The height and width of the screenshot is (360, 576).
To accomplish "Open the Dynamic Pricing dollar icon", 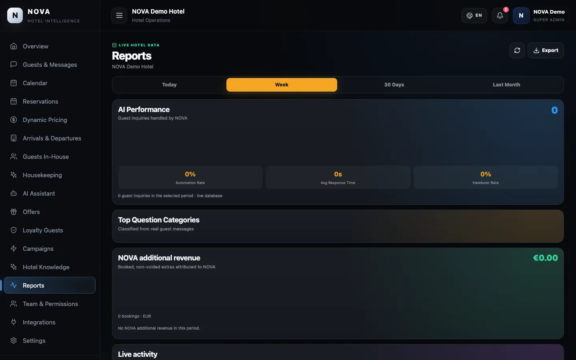I will click(x=14, y=120).
